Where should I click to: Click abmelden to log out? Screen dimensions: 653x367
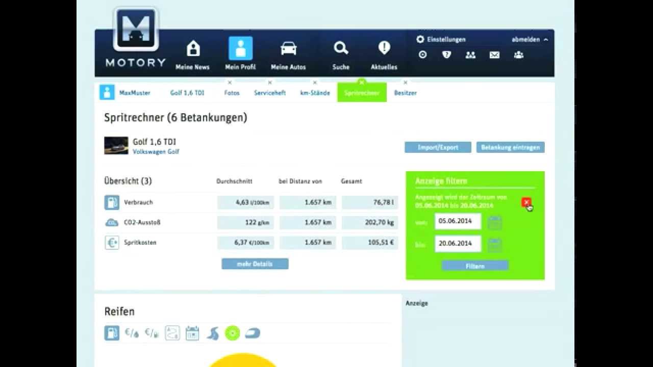pyautogui.click(x=525, y=39)
